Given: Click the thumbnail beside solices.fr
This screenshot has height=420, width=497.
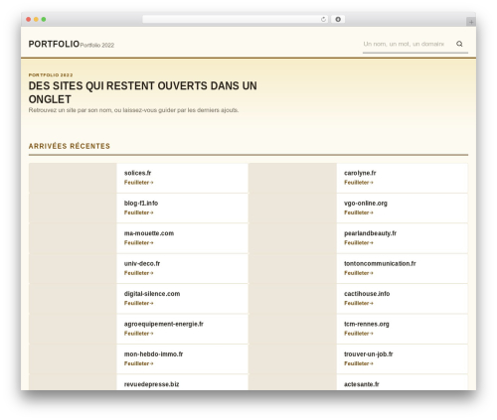Looking at the screenshot, I should pyautogui.click(x=73, y=178).
